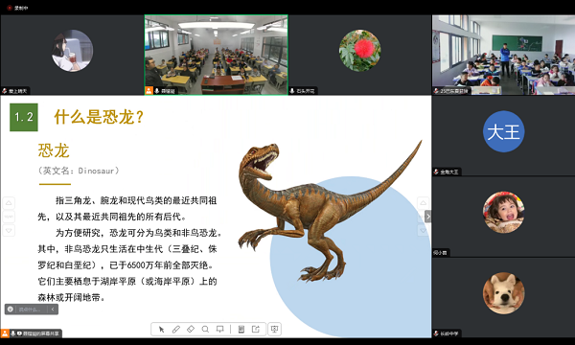Select the arrow pointer tool in annotation toolbar
The height and width of the screenshot is (345, 575).
(161, 330)
